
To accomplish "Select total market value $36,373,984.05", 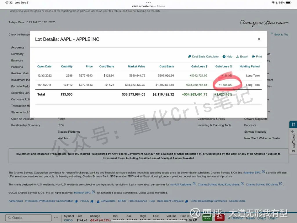I will pos(133,94).
